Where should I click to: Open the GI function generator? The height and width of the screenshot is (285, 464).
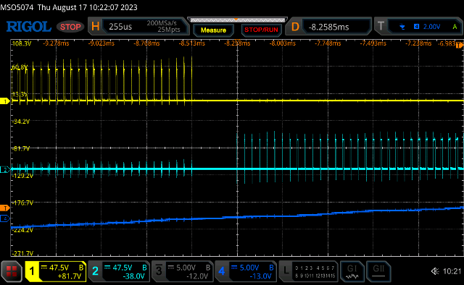(352, 271)
